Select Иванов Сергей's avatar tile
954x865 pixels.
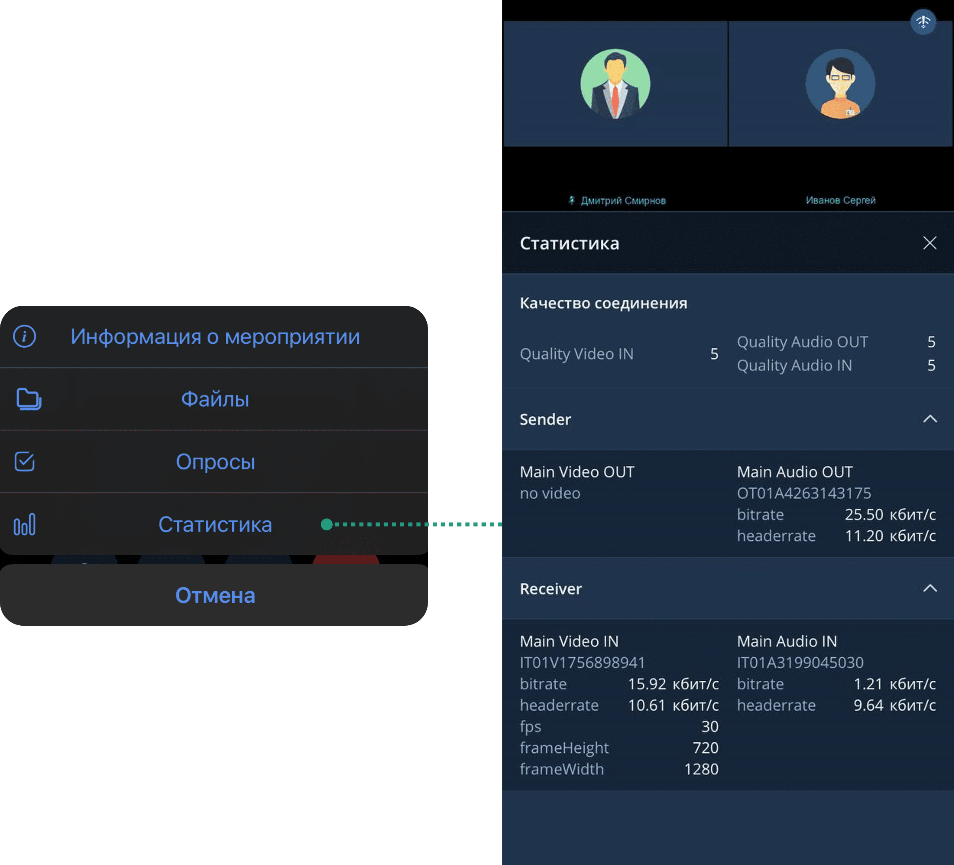coord(840,84)
